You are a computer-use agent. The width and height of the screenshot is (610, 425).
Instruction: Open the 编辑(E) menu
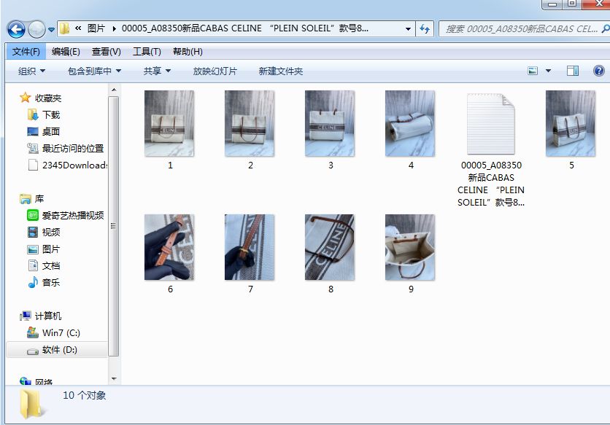tap(66, 52)
